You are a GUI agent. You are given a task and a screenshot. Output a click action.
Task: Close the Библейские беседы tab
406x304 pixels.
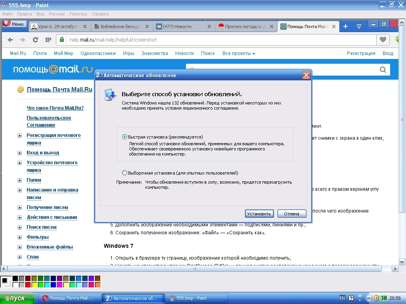[x=147, y=27]
